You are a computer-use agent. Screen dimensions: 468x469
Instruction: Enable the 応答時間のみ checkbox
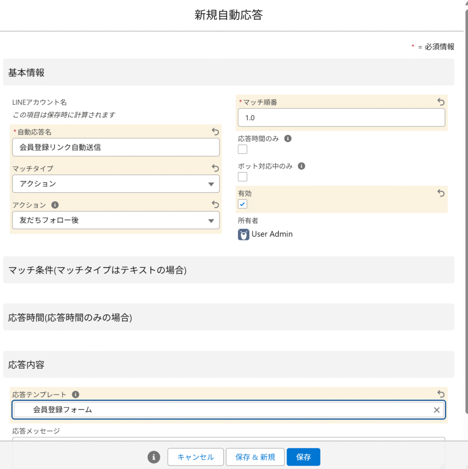point(242,149)
